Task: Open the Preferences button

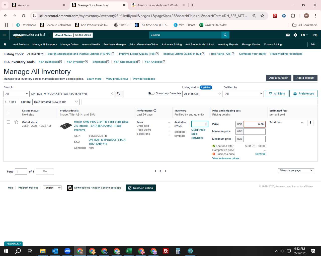Action: point(303,93)
